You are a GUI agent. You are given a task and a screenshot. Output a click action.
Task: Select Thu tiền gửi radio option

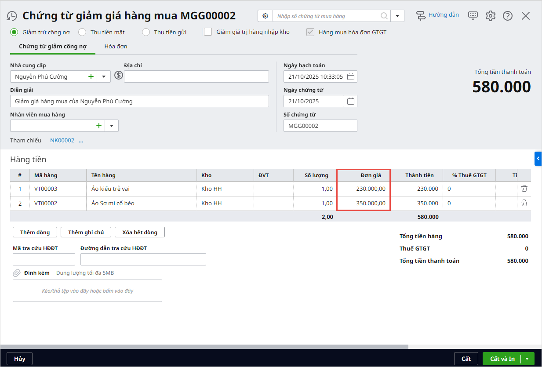tap(146, 32)
